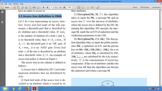The height and width of the screenshot is (91, 162).
Task: Click the vertical scrollbar thumb
Action: pyautogui.click(x=161, y=29)
